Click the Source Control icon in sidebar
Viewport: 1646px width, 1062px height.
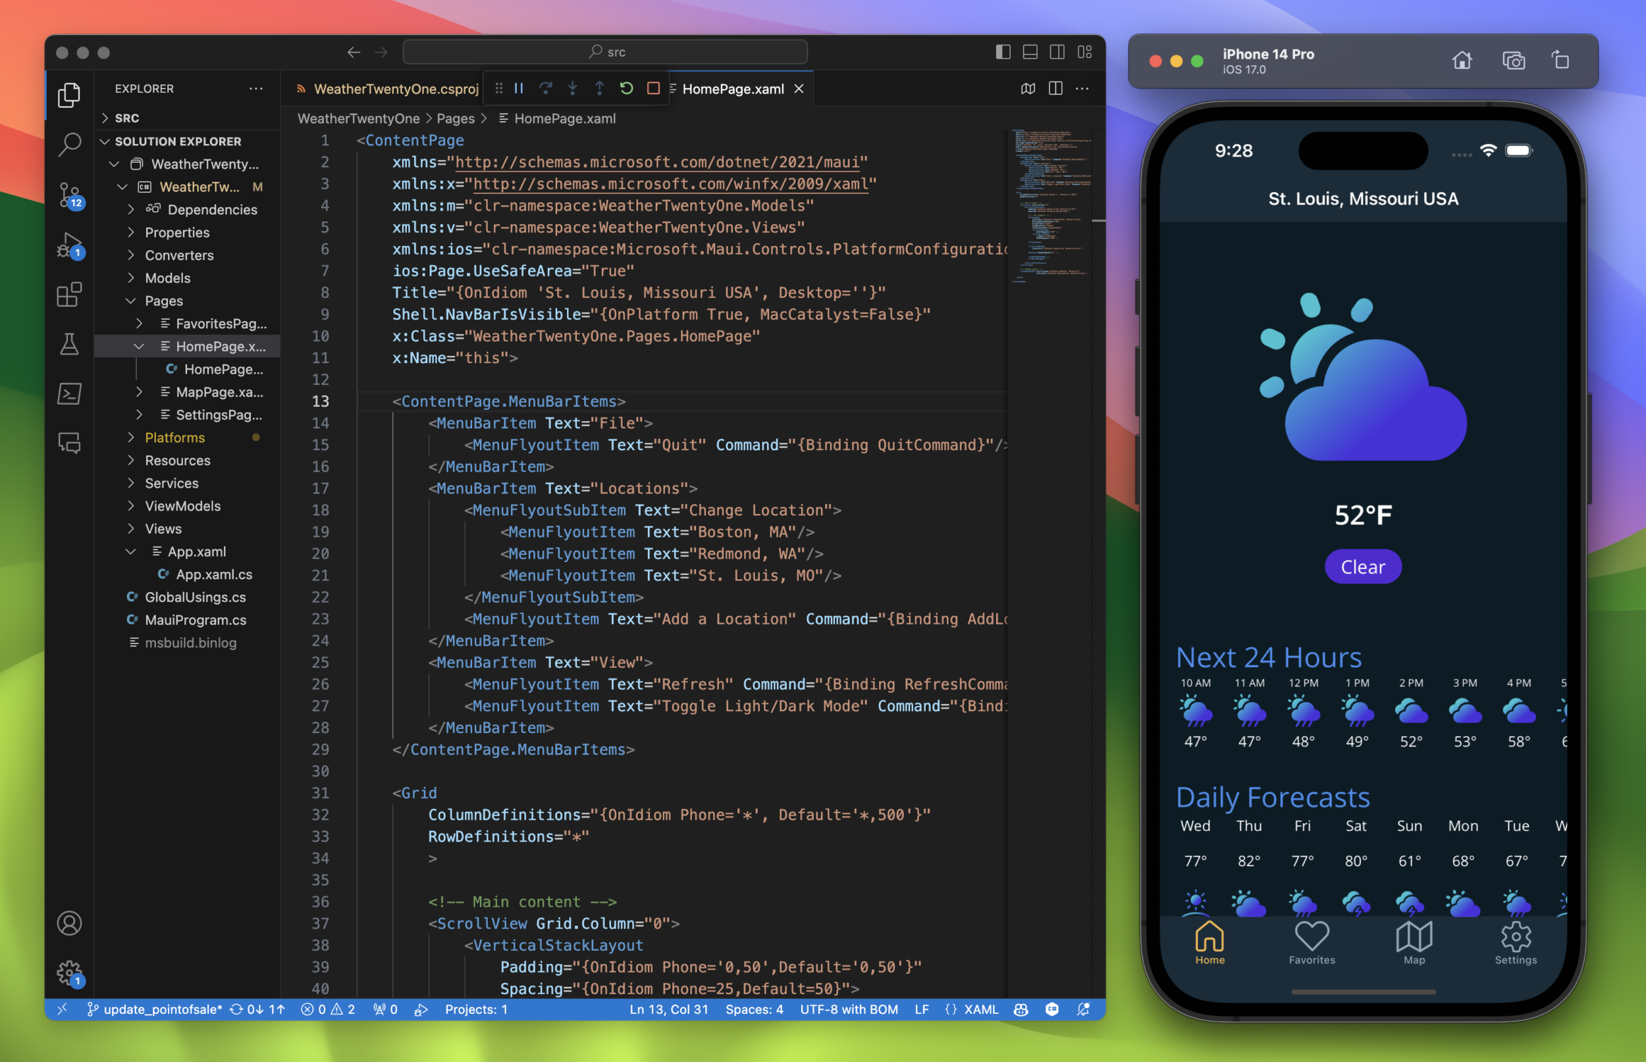point(68,194)
